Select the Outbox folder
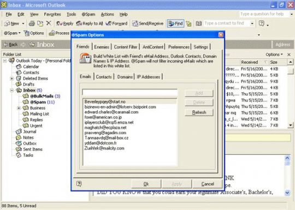Viewport: 295px width, 210px height. click(x=26, y=143)
